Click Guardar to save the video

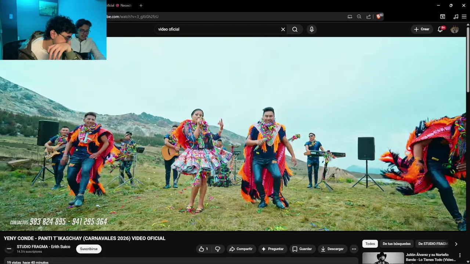point(302,249)
